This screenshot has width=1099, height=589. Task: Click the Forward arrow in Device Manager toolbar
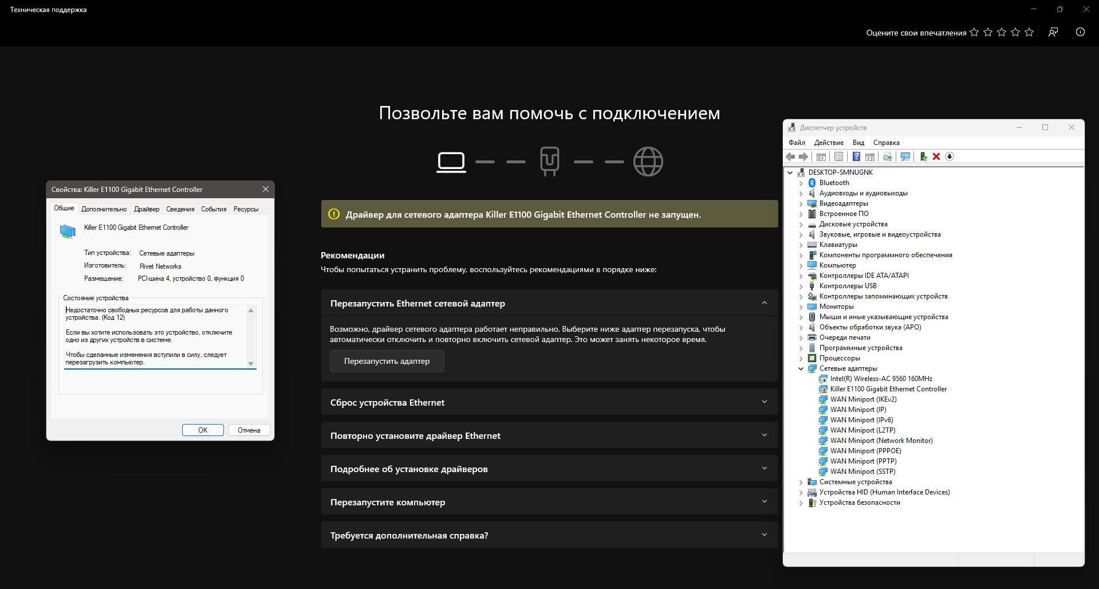(x=803, y=156)
